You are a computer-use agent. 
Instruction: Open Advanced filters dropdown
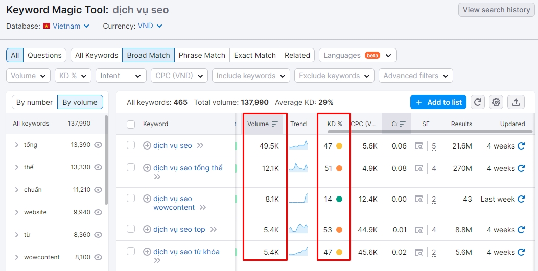[416, 76]
